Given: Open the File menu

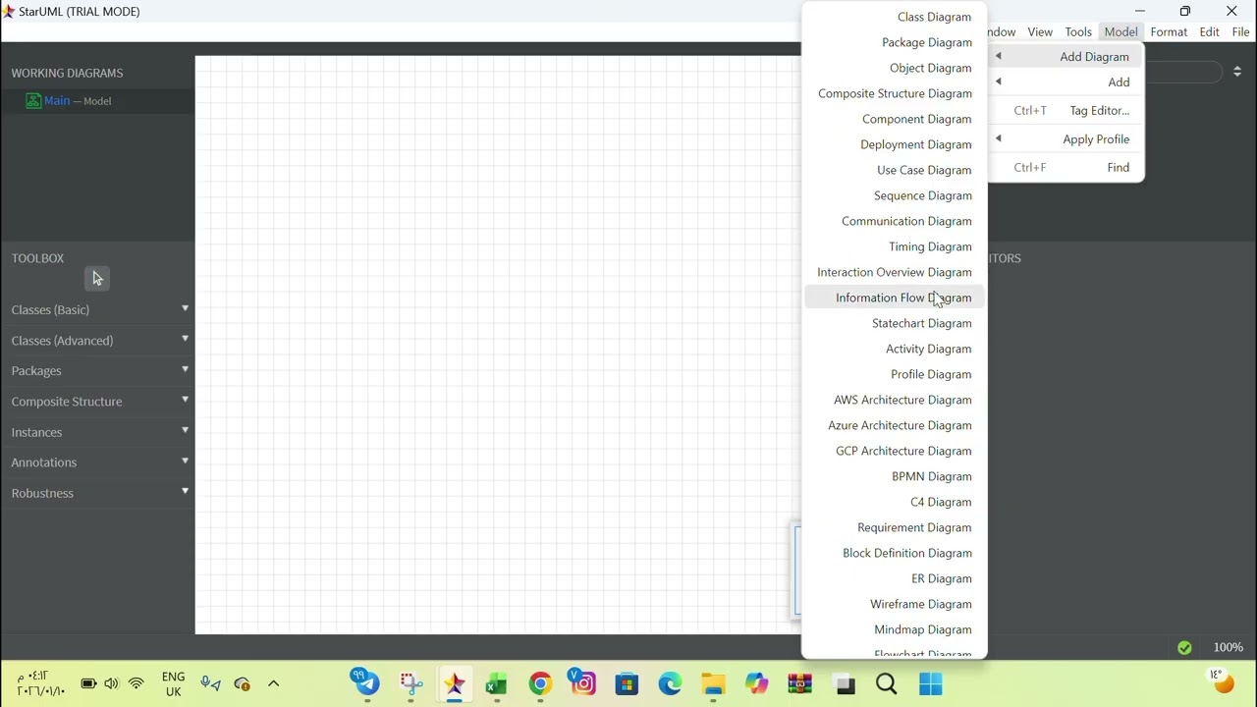Looking at the screenshot, I should pos(1240,32).
